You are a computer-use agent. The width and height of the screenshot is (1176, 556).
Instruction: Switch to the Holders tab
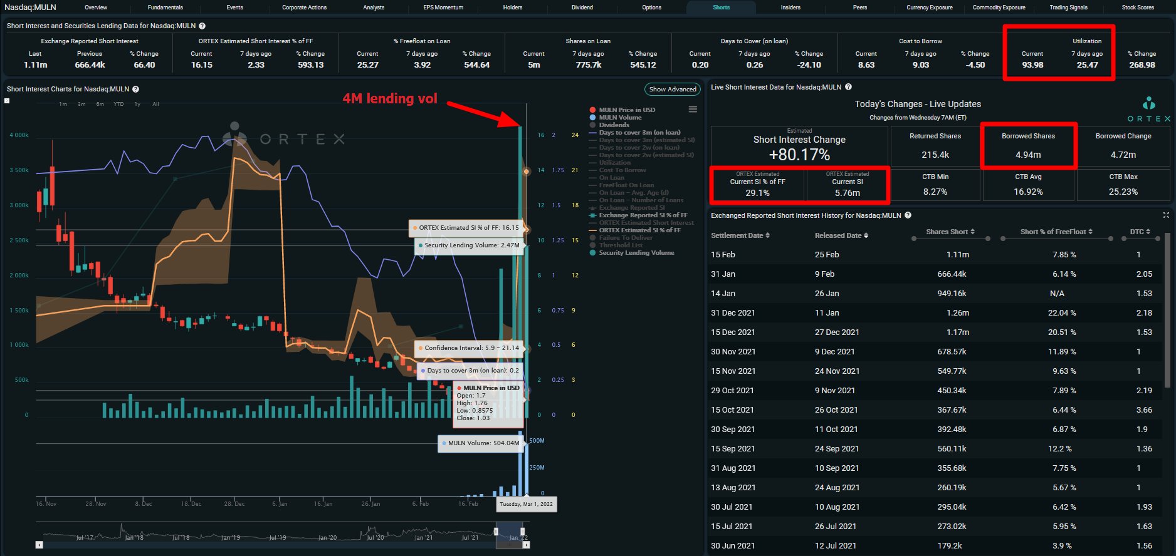click(513, 8)
